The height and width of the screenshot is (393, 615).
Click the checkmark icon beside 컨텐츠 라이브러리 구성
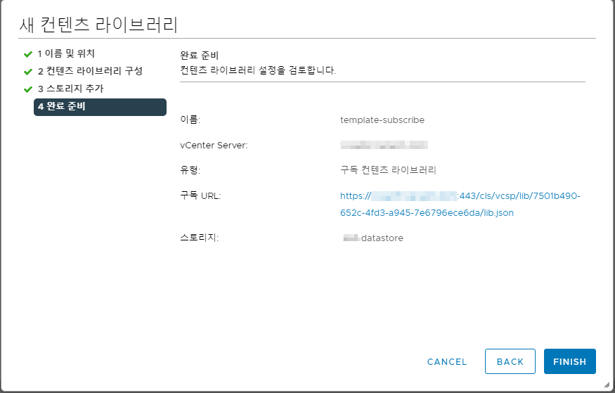pos(28,72)
